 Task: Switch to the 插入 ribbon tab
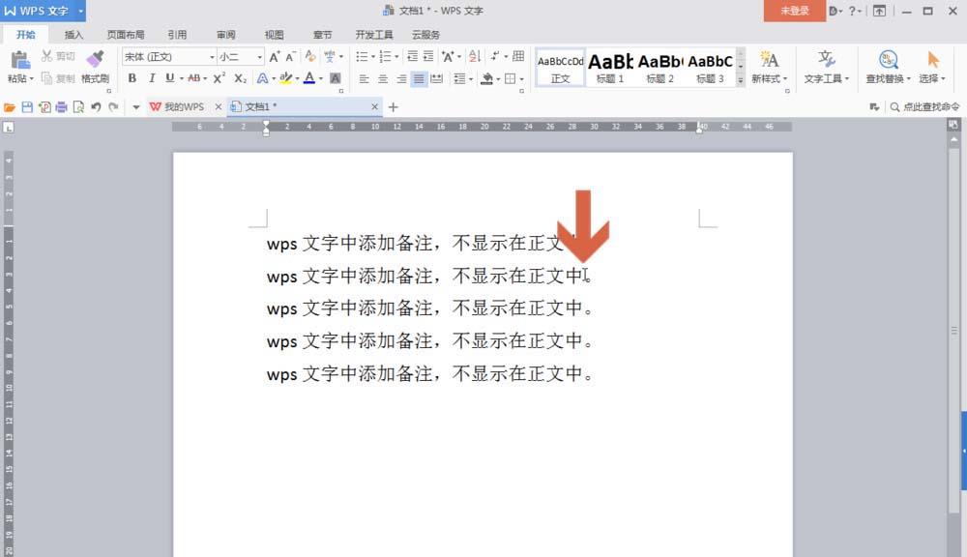[x=74, y=33]
